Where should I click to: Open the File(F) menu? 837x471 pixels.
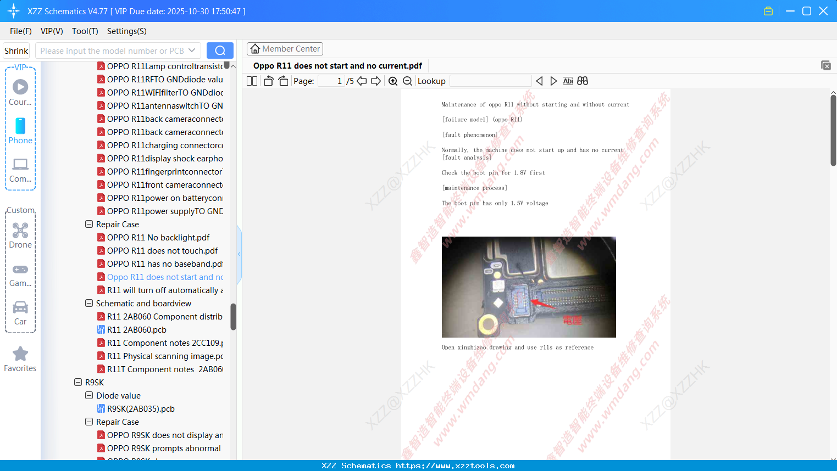pos(21,31)
